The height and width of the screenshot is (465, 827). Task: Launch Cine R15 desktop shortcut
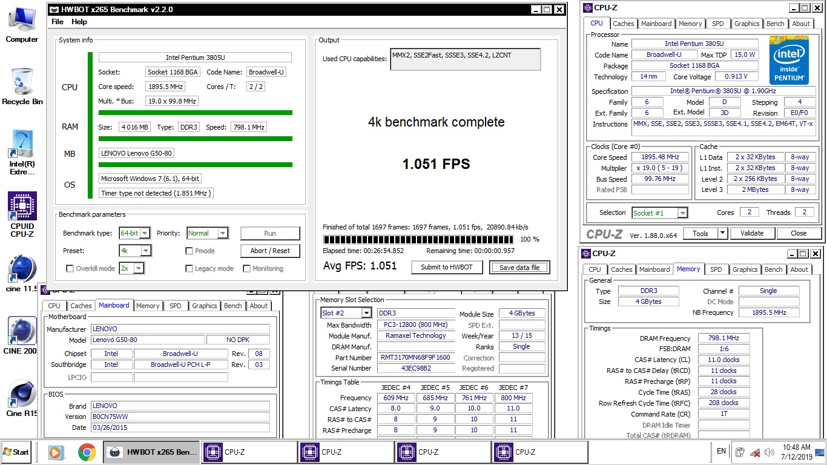[x=22, y=398]
